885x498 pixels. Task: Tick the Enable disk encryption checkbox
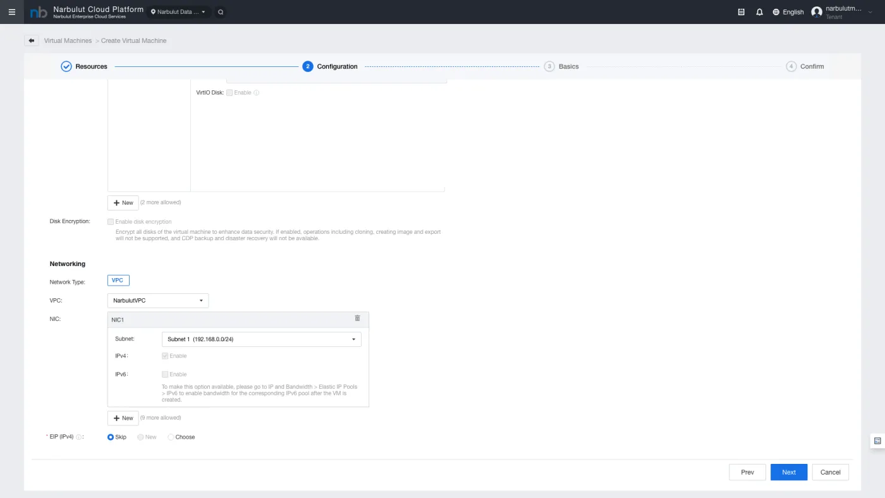[x=111, y=222]
